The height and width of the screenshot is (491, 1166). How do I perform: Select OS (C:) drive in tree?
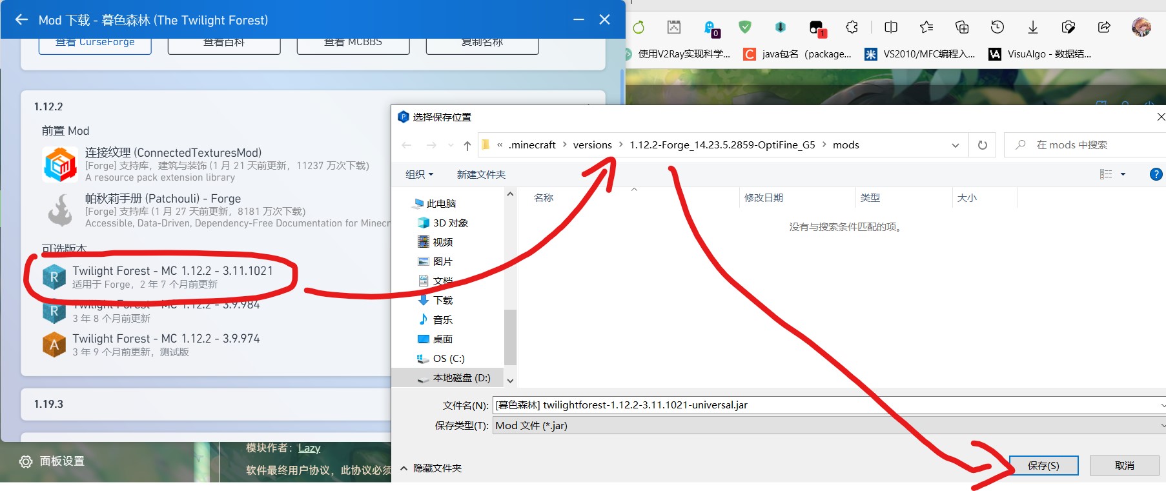click(441, 358)
